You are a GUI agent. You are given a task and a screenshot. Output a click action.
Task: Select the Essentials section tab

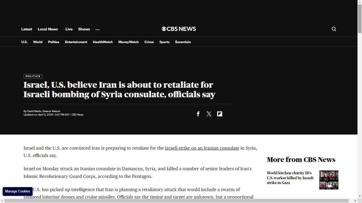pyautogui.click(x=183, y=42)
